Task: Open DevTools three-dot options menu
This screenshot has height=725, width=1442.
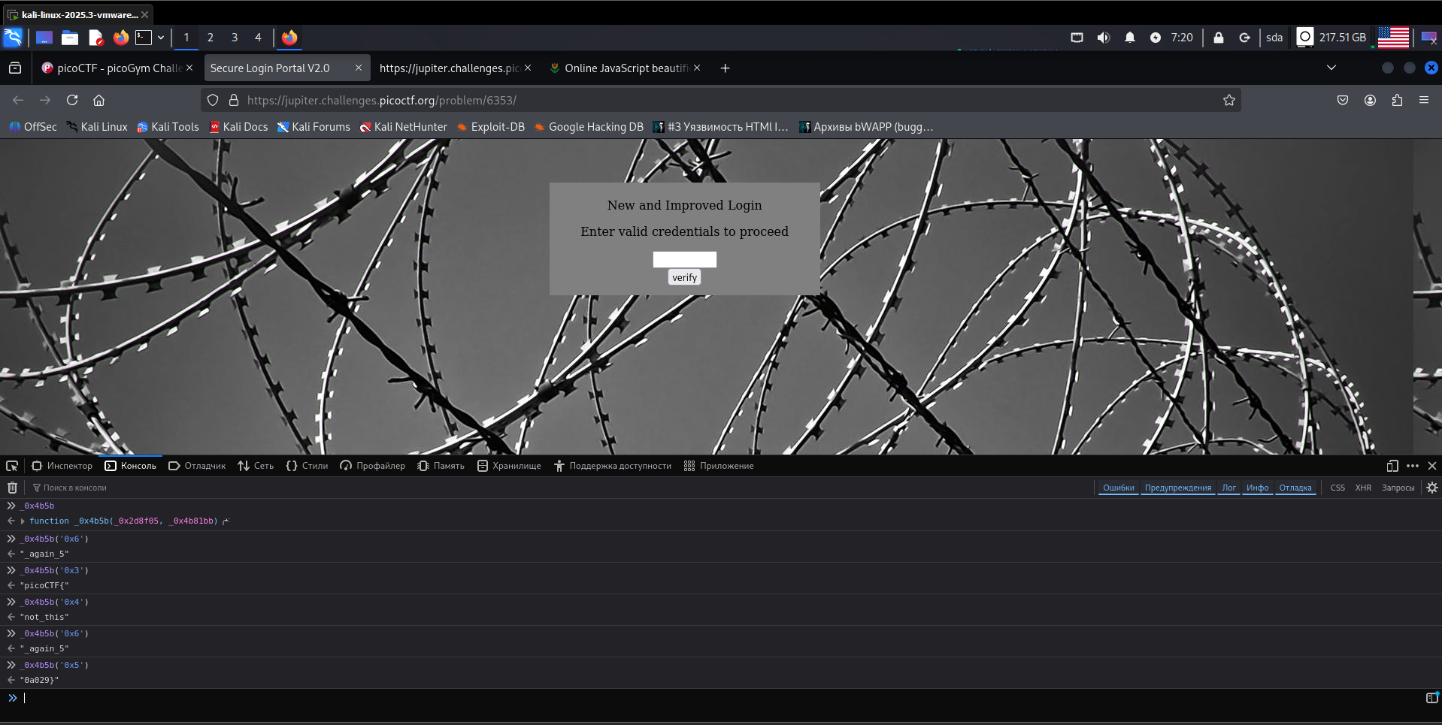Action: (1412, 466)
